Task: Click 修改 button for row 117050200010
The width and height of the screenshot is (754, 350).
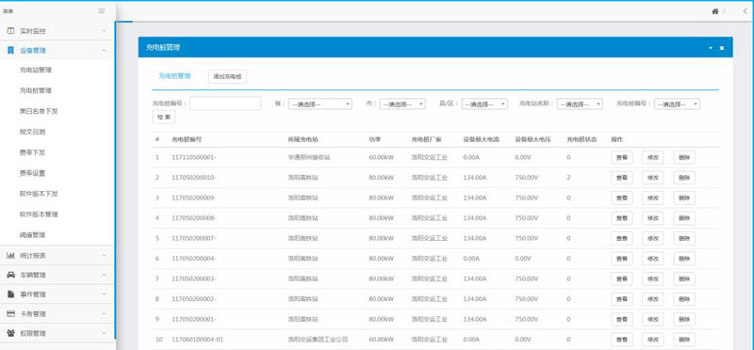Action: [x=652, y=178]
